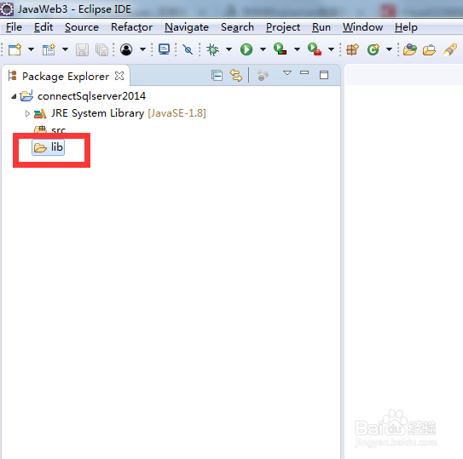Click the Search flashlight toolbar icon
The width and height of the screenshot is (463, 459).
point(450,49)
